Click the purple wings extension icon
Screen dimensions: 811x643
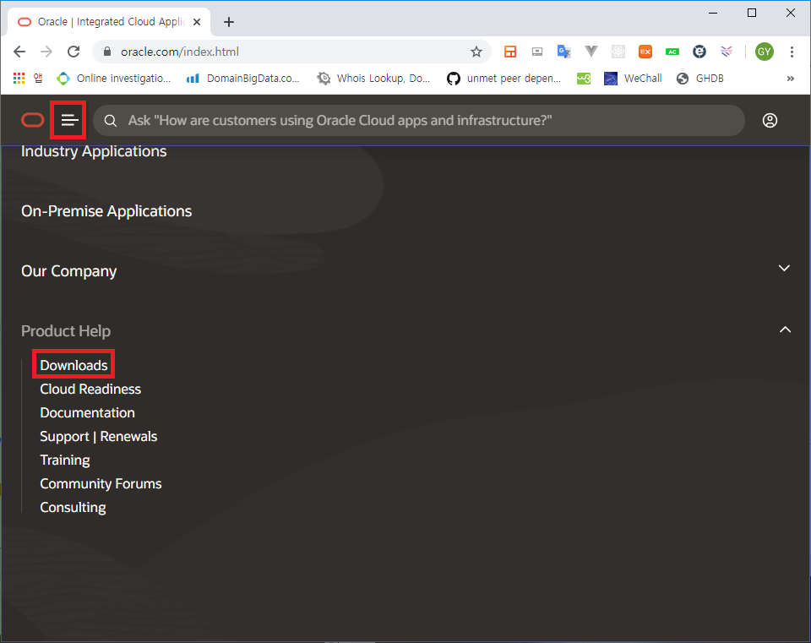(x=727, y=52)
